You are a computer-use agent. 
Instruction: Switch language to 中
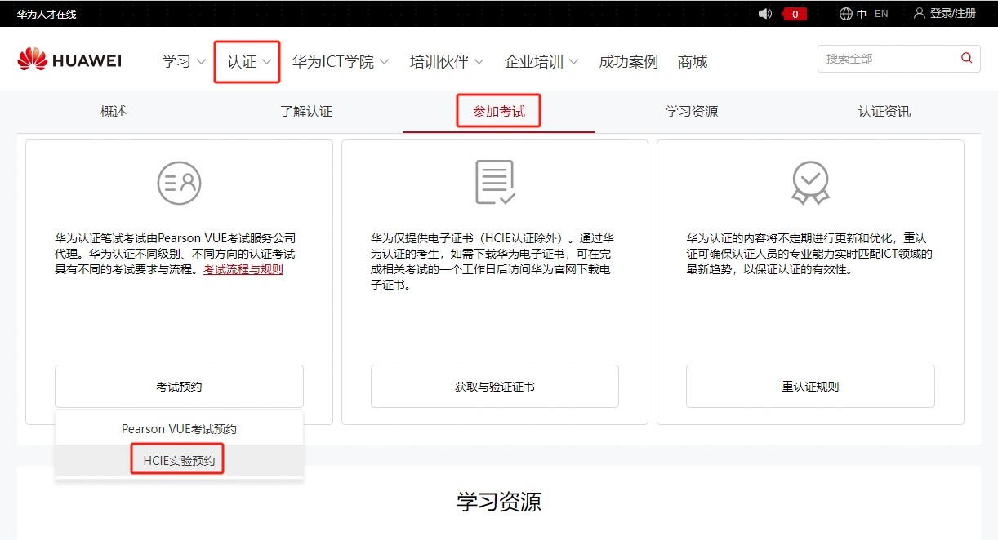coord(862,14)
